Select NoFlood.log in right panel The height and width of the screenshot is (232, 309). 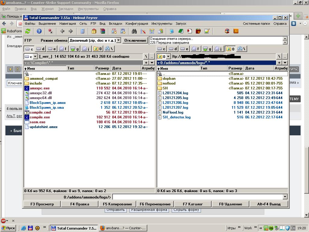(173, 112)
